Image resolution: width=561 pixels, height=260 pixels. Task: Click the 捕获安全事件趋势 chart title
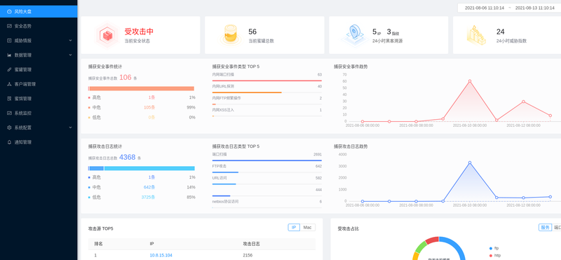351,67
